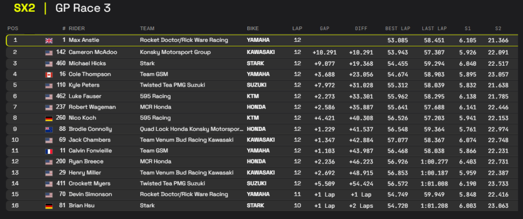
Task: Select rider name Robert Wageman
Action: coord(92,107)
